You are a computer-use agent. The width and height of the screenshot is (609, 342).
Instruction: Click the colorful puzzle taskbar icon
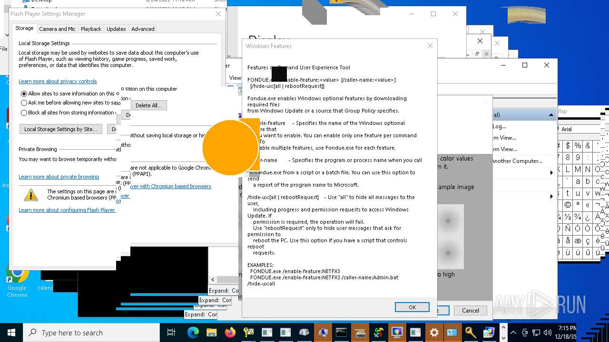378,332
